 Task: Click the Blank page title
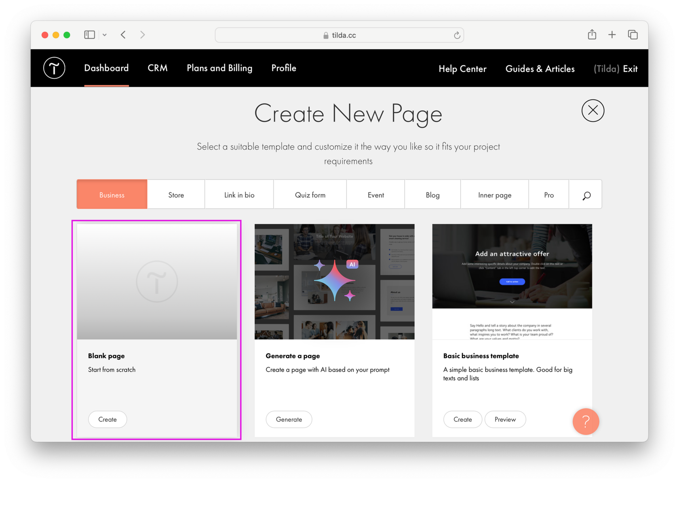point(106,356)
